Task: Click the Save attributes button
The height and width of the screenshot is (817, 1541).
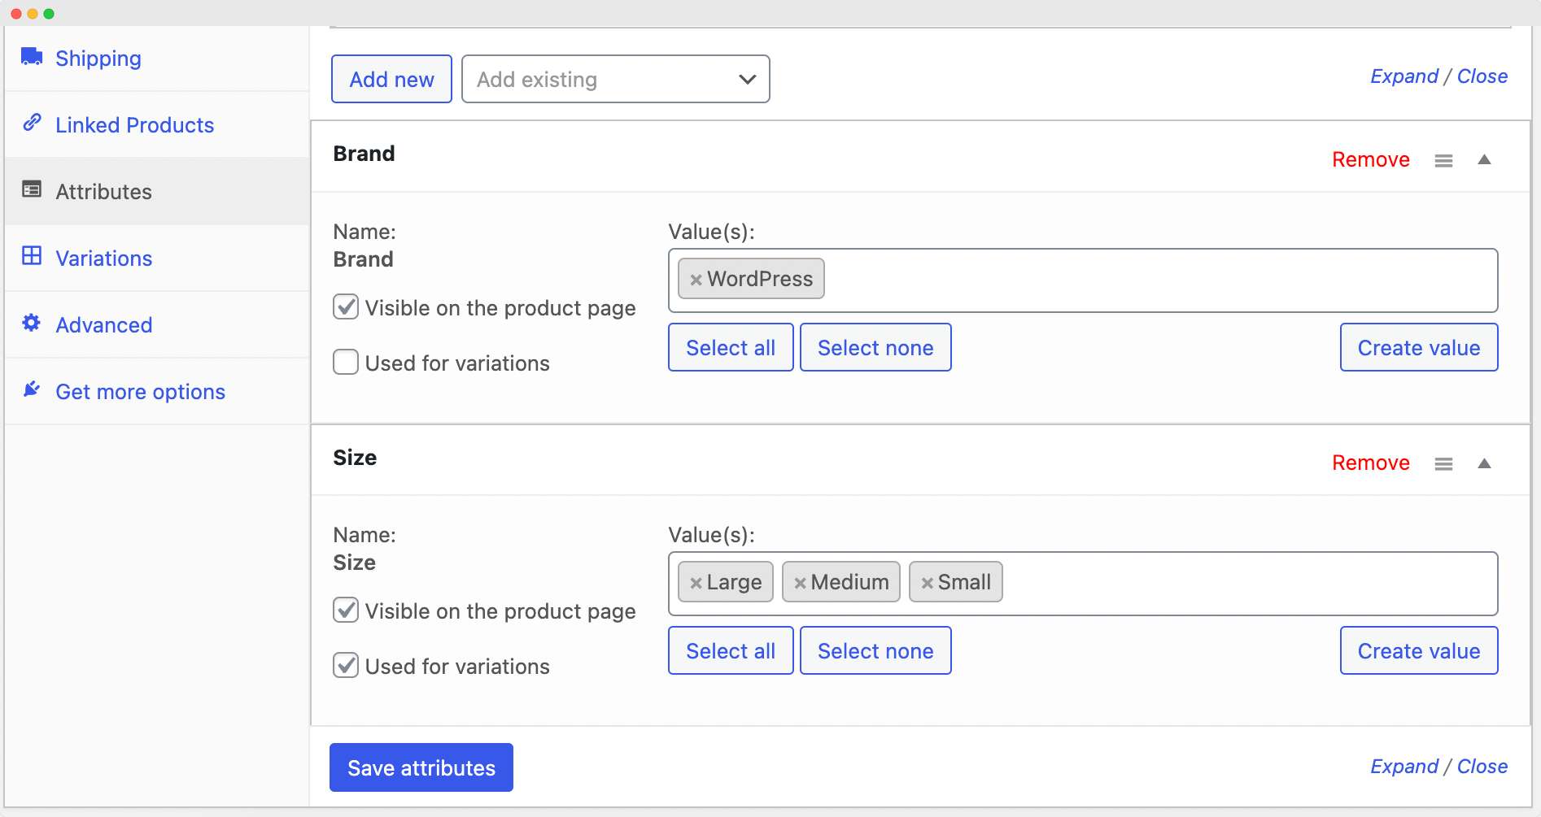Action: 421,767
